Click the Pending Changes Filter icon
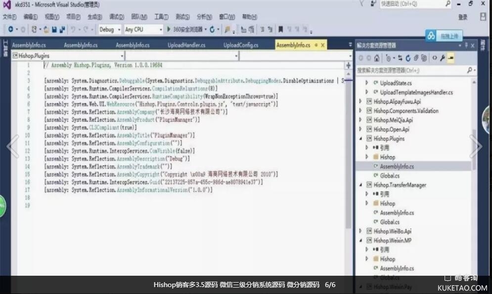This screenshot has width=492, height=294. click(389, 58)
